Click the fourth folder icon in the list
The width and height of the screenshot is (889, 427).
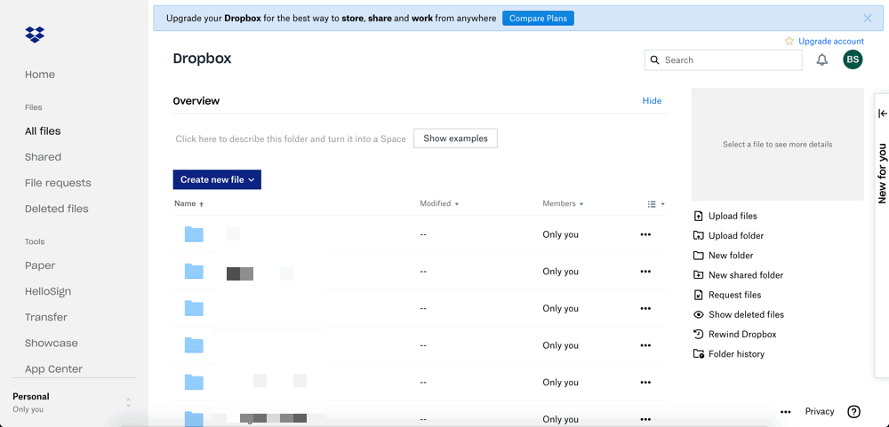coord(194,344)
